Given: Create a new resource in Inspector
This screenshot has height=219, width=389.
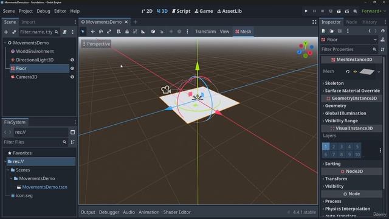Looking at the screenshot, I should (x=323, y=31).
